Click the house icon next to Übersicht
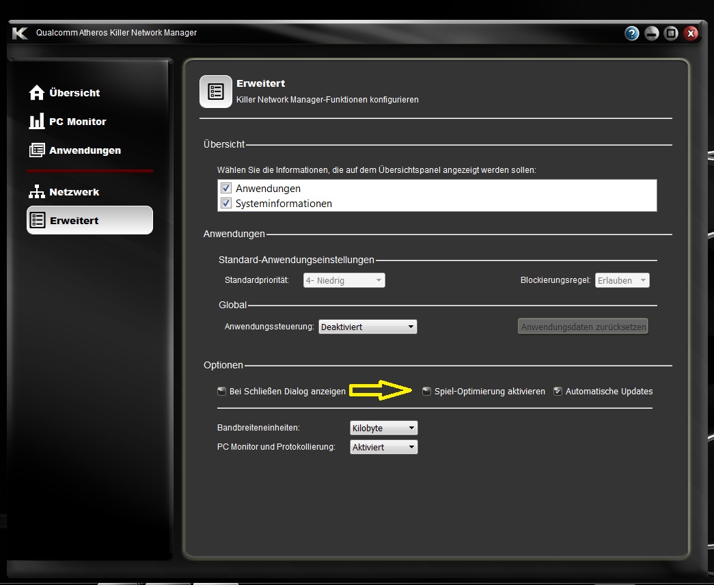Image resolution: width=714 pixels, height=585 pixels. pyautogui.click(x=36, y=92)
